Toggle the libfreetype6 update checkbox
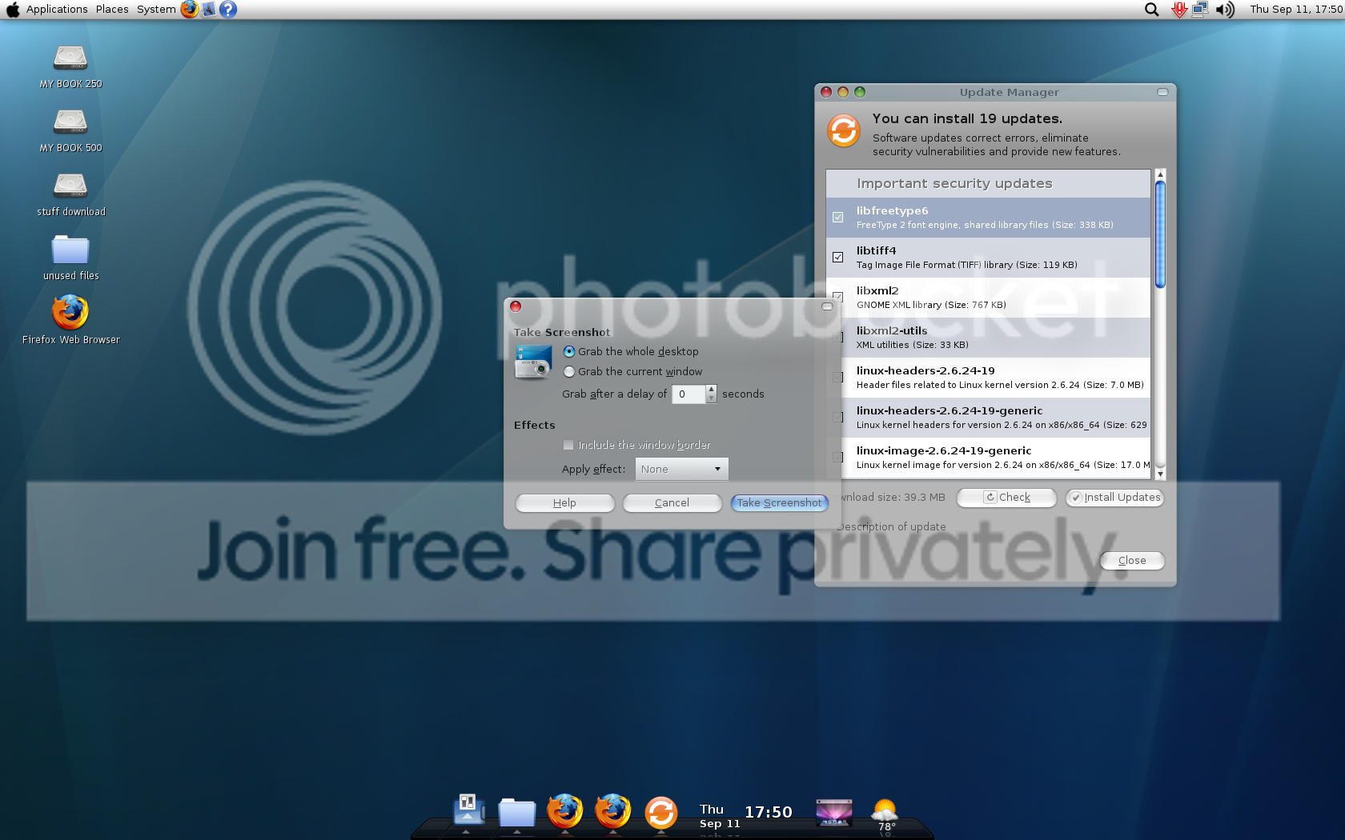This screenshot has height=840, width=1345. tap(838, 218)
